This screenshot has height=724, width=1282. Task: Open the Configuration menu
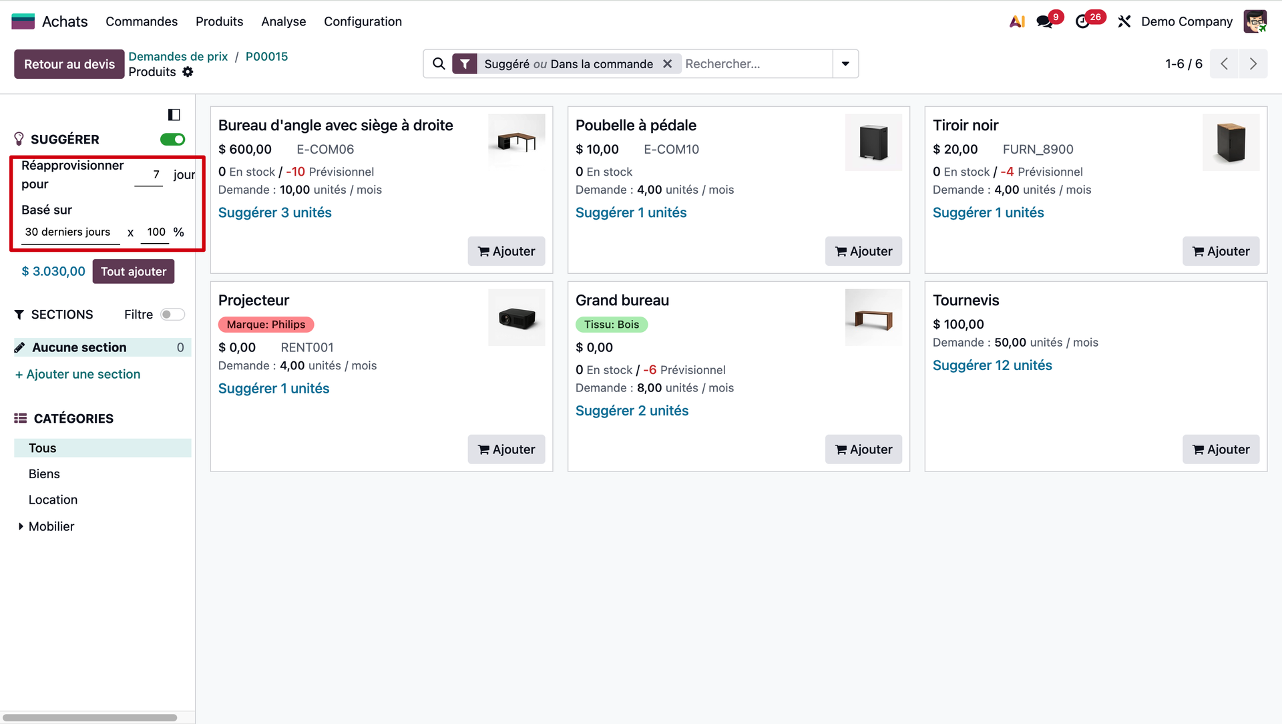tap(363, 21)
